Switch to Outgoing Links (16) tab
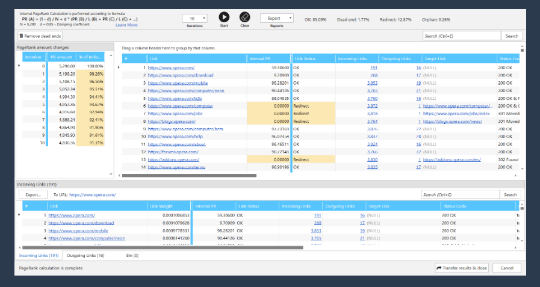The height and width of the screenshot is (287, 540). (x=85, y=255)
